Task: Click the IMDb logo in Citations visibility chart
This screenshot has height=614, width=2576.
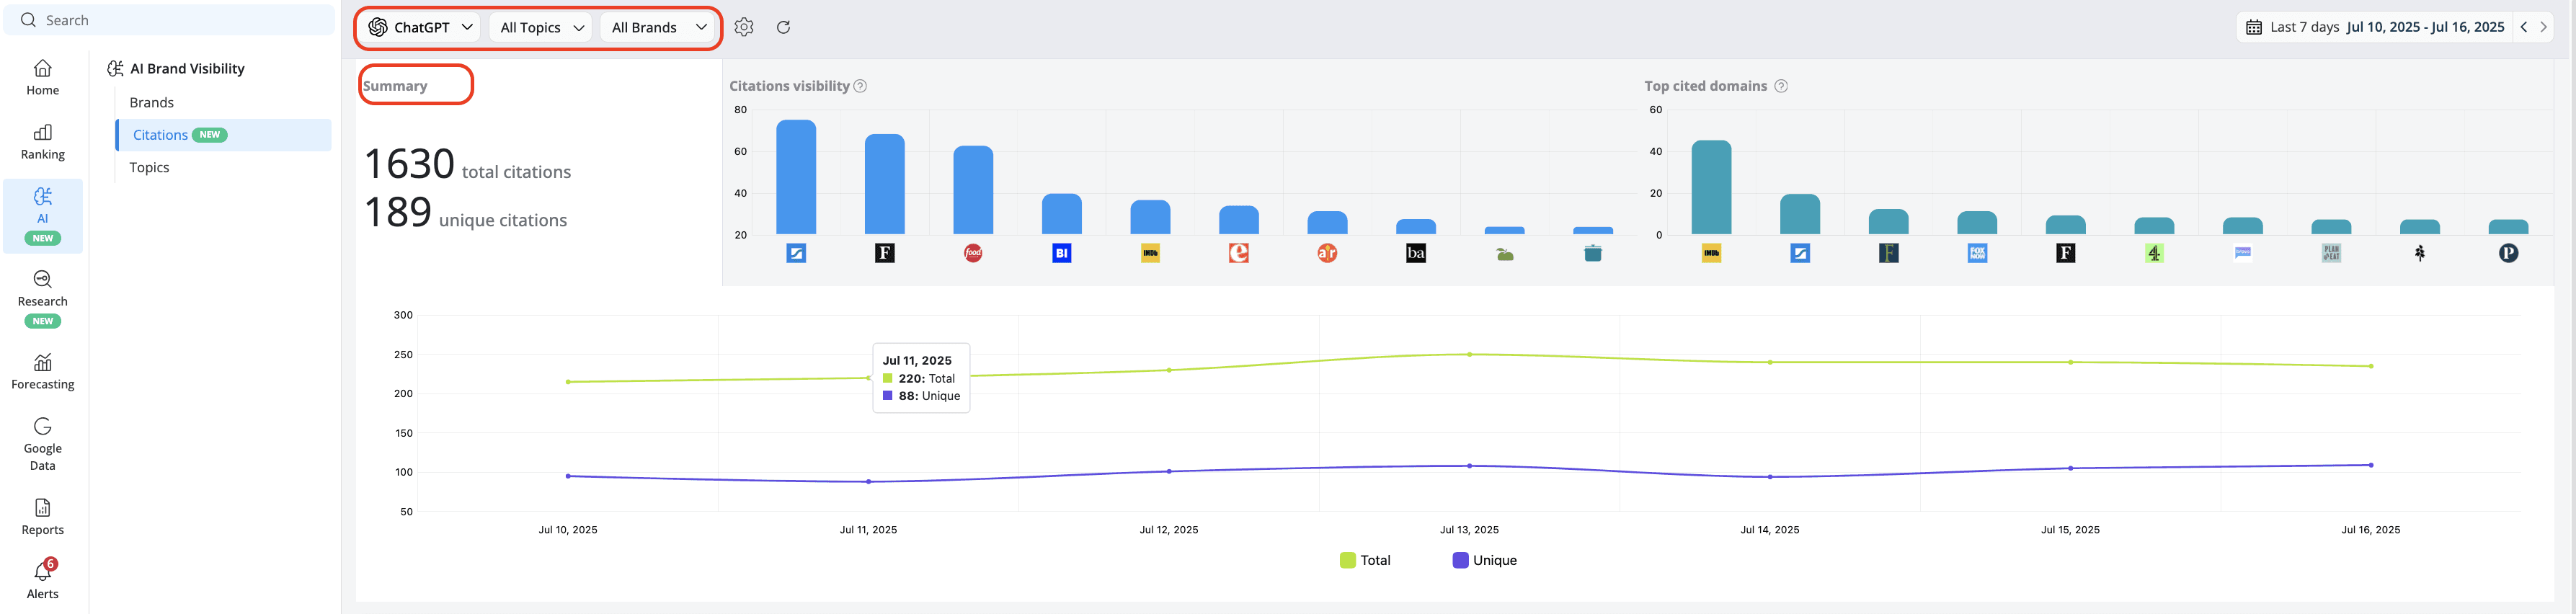Action: pyautogui.click(x=1150, y=253)
